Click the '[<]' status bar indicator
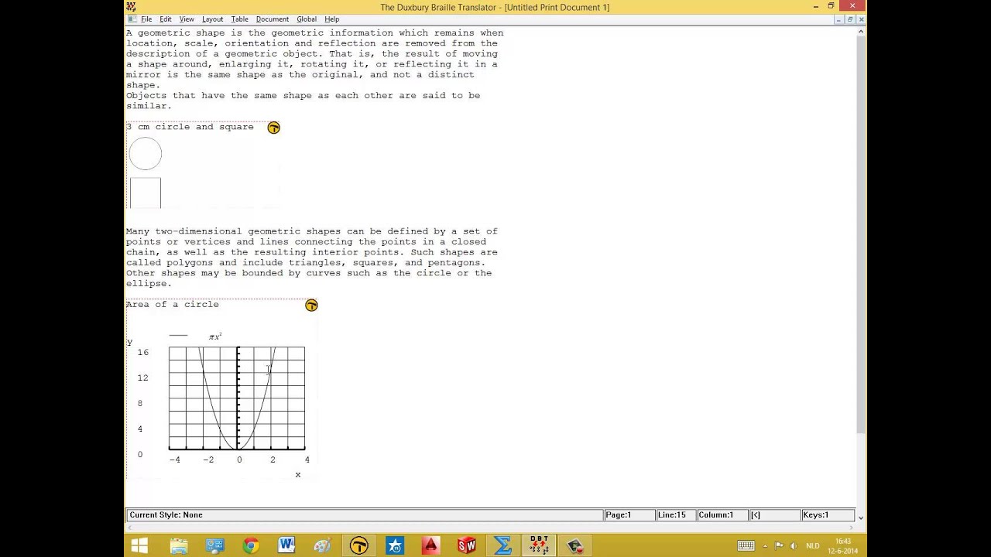Image resolution: width=991 pixels, height=557 pixels. (774, 515)
